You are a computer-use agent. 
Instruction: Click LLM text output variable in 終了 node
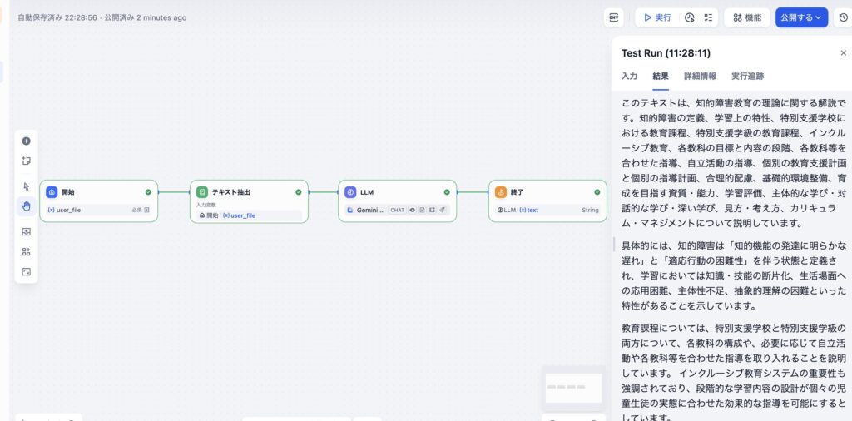[518, 210]
